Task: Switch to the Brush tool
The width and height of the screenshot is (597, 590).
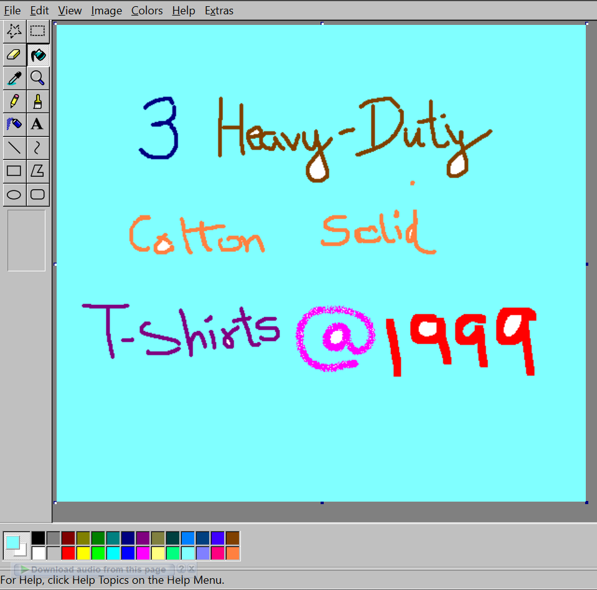Action: (x=38, y=101)
